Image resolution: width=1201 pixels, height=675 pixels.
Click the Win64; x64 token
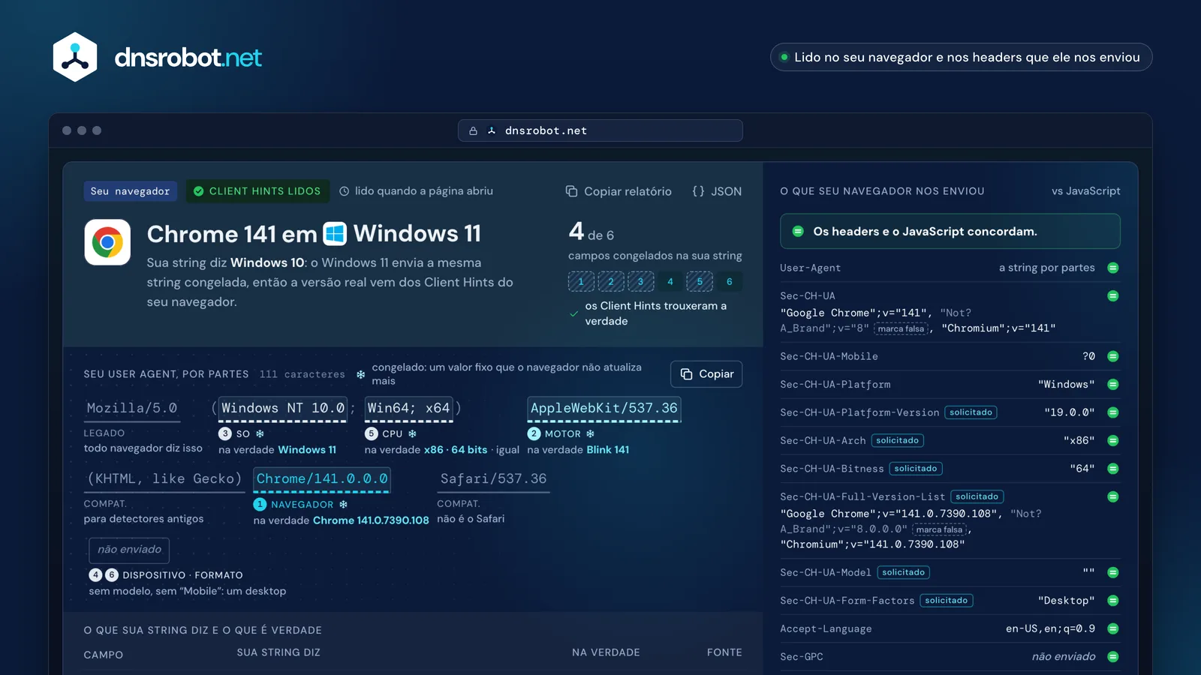(408, 408)
